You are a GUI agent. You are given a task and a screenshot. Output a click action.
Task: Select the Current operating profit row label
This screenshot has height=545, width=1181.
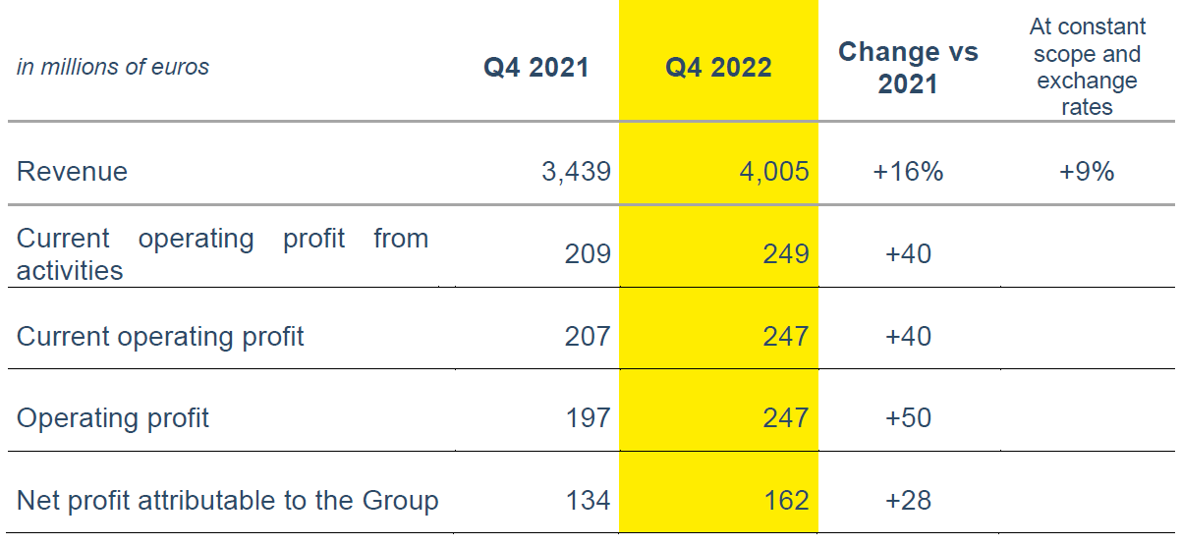click(160, 337)
